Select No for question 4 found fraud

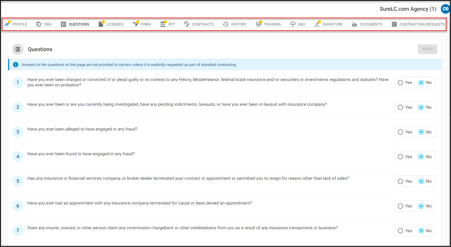(x=421, y=157)
